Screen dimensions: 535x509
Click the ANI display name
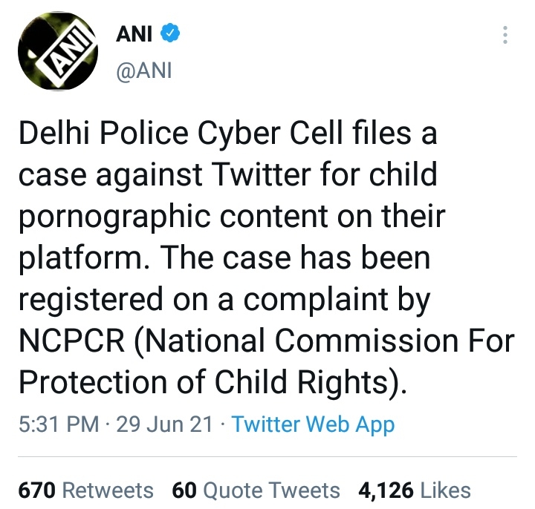(x=134, y=33)
